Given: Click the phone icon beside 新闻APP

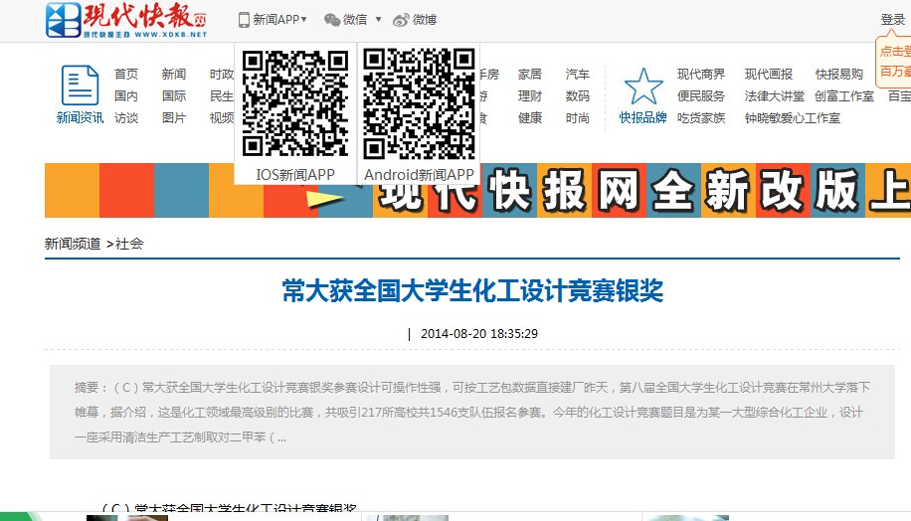Looking at the screenshot, I should pyautogui.click(x=244, y=19).
